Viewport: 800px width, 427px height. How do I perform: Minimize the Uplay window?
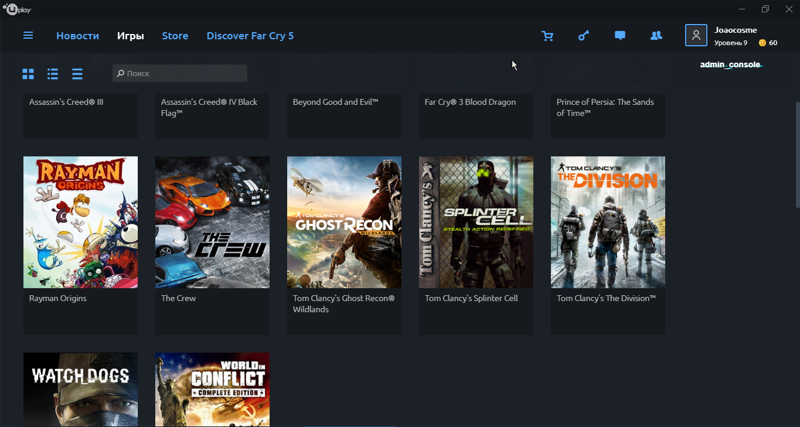pos(743,9)
